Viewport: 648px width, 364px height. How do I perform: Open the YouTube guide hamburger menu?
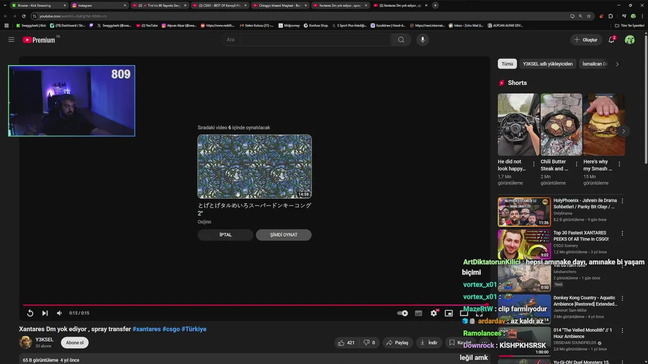pos(11,39)
